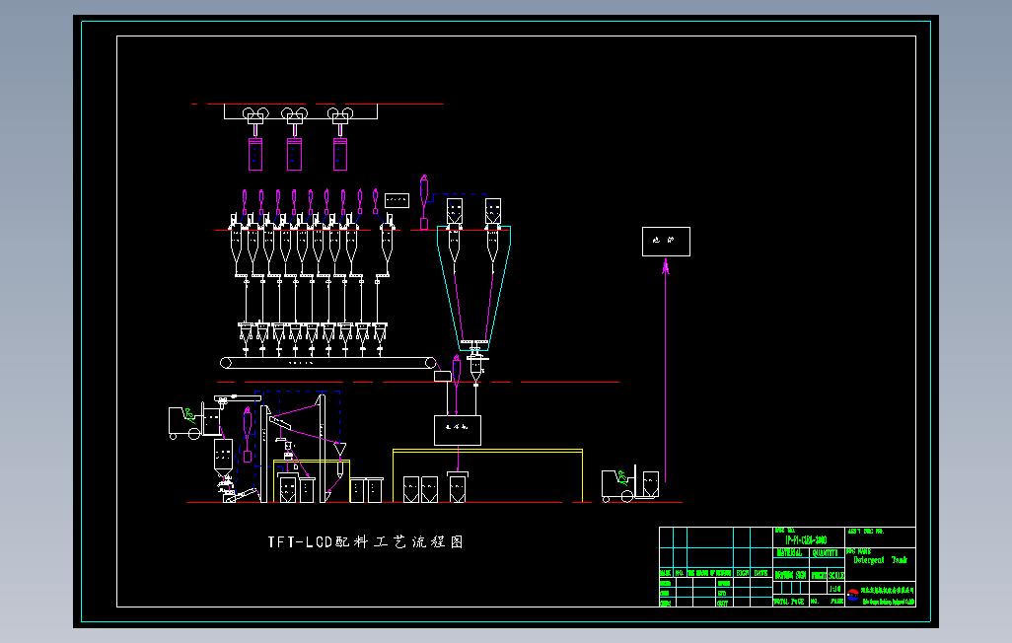This screenshot has height=643, width=1012.
Task: Click the magenta dust collector beside cyan hopper
Action: point(424,201)
